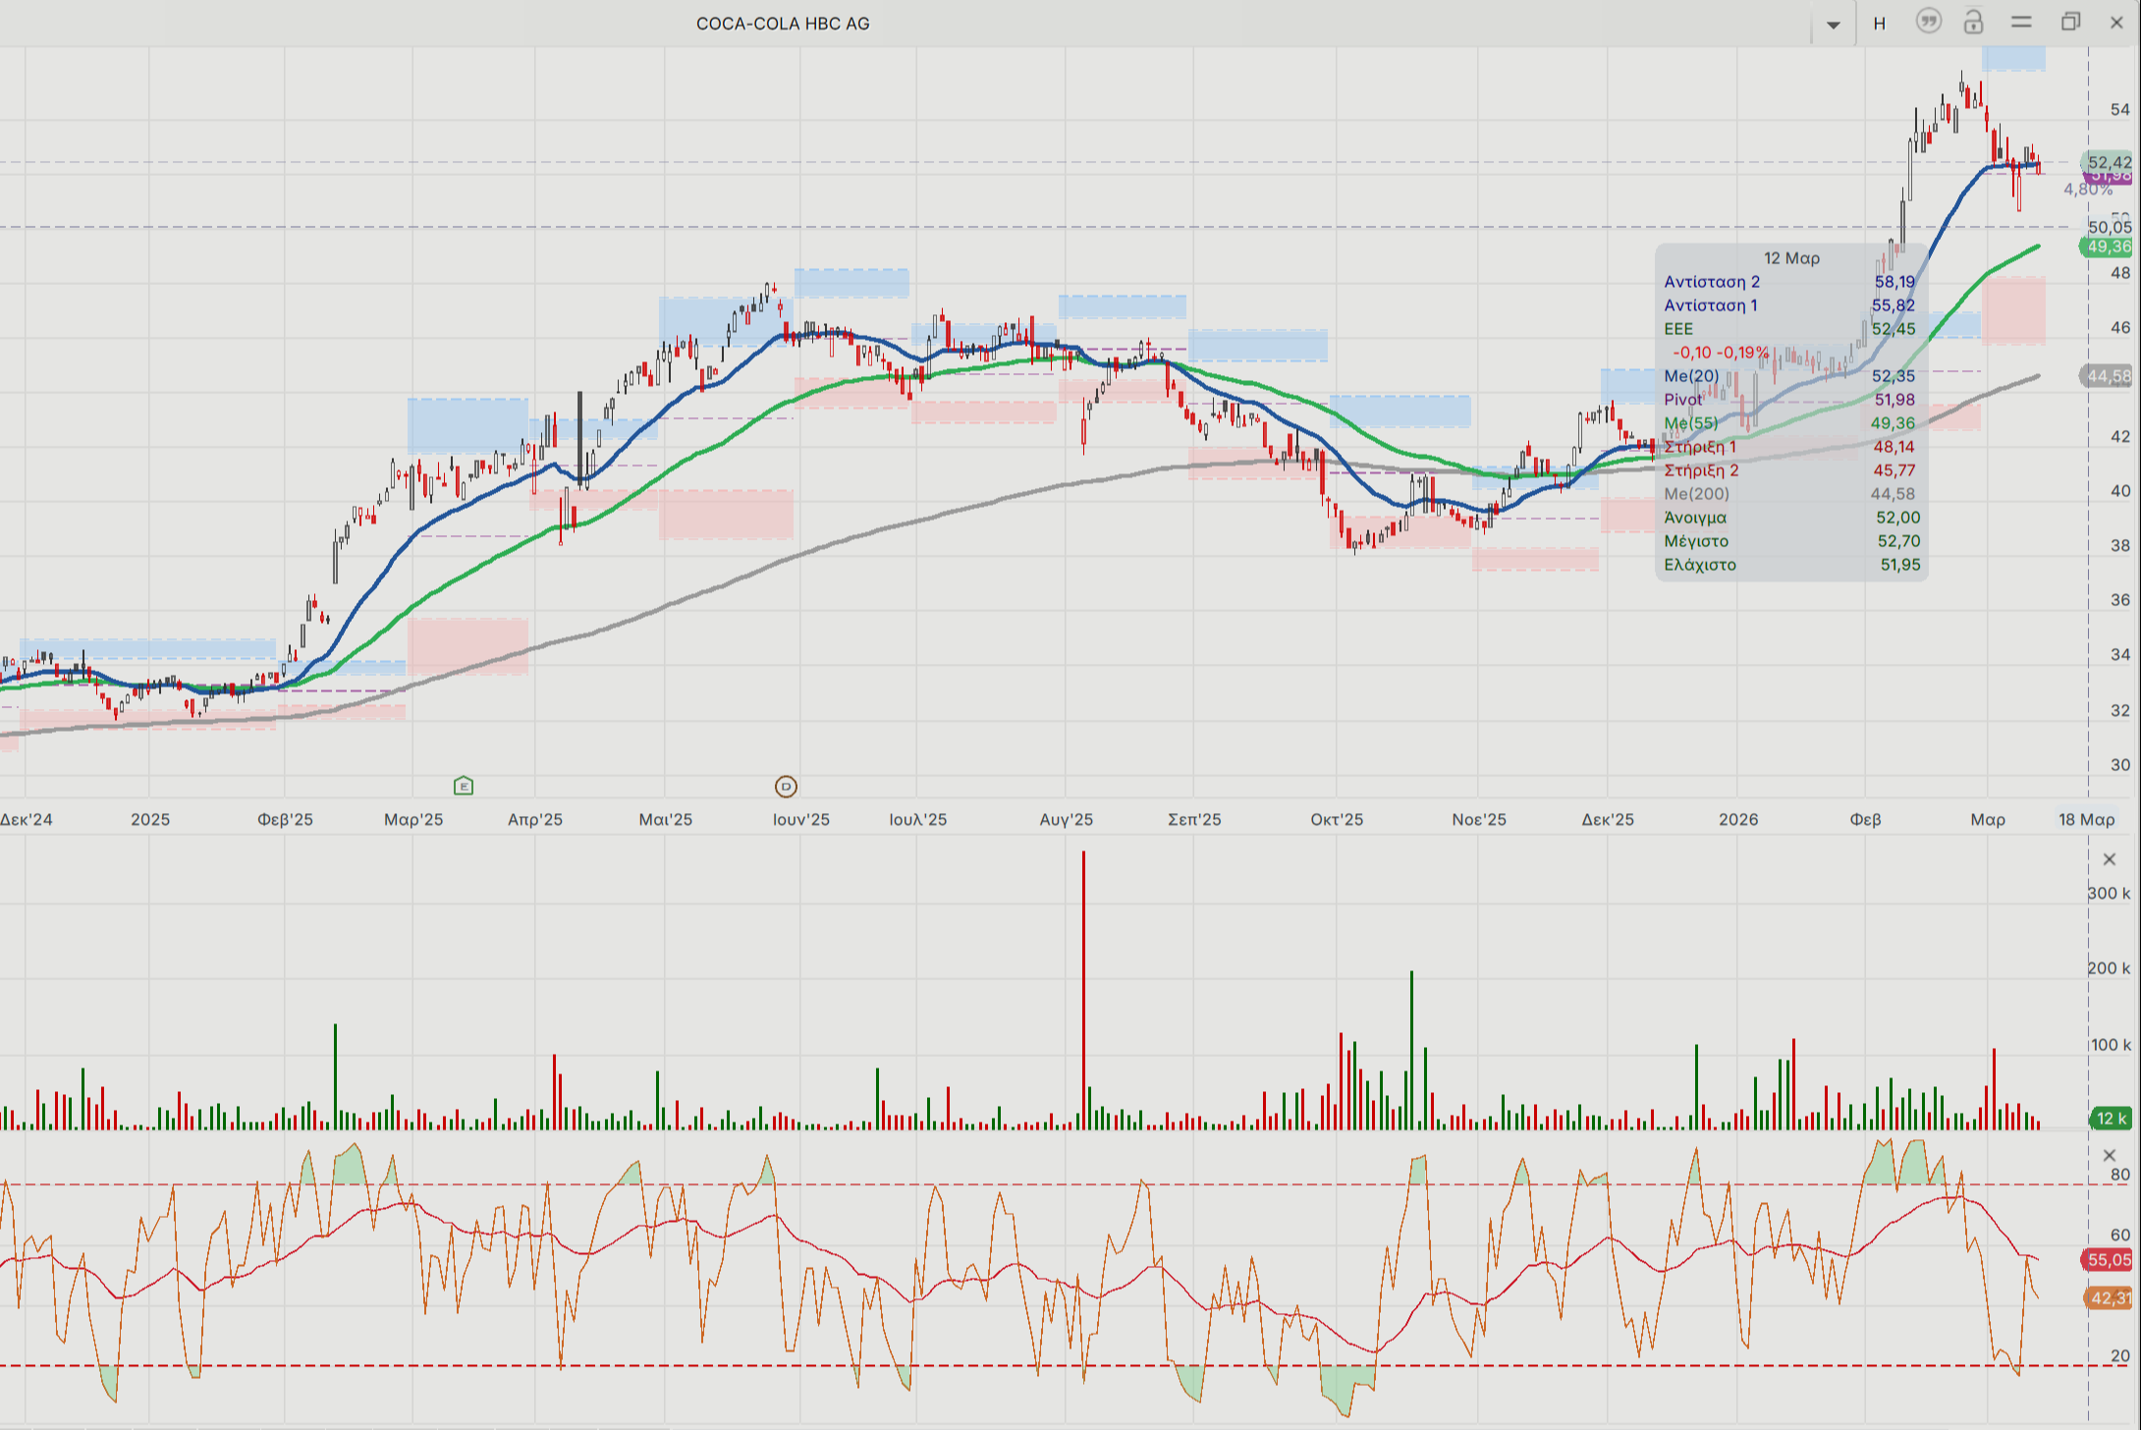Open the two-line hamburger menu
This screenshot has height=1430, width=2141.
[2021, 22]
